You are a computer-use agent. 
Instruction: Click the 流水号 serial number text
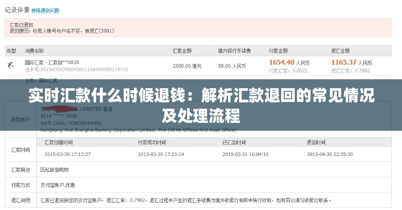[76, 69]
